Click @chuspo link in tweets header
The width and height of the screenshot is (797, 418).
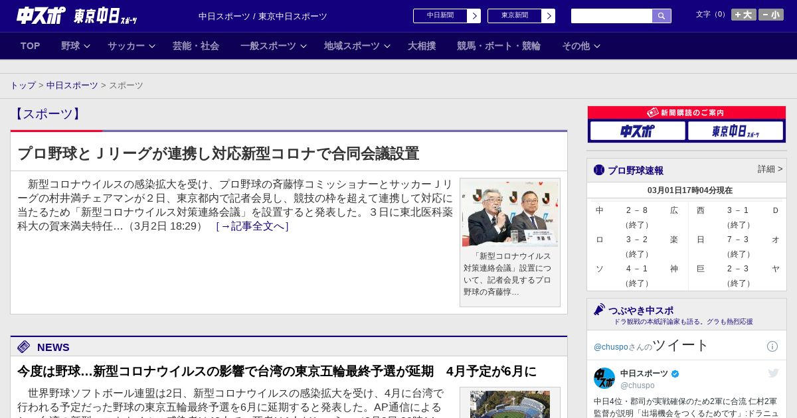point(610,347)
